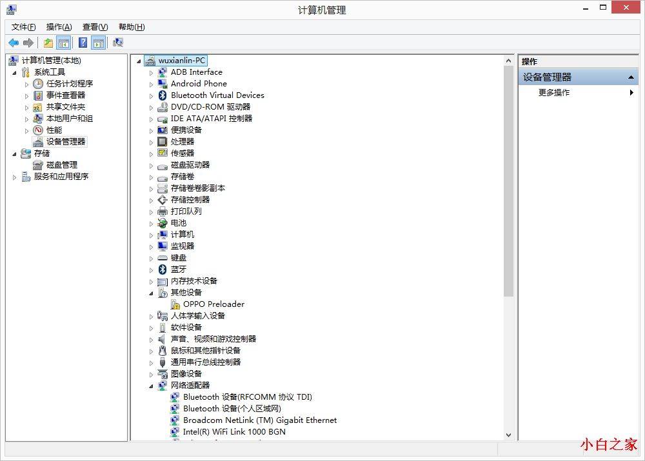
Task: Expand the 人体学输入设备 category
Action: [x=151, y=317]
